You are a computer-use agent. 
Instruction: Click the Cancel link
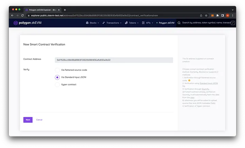(x=39, y=120)
